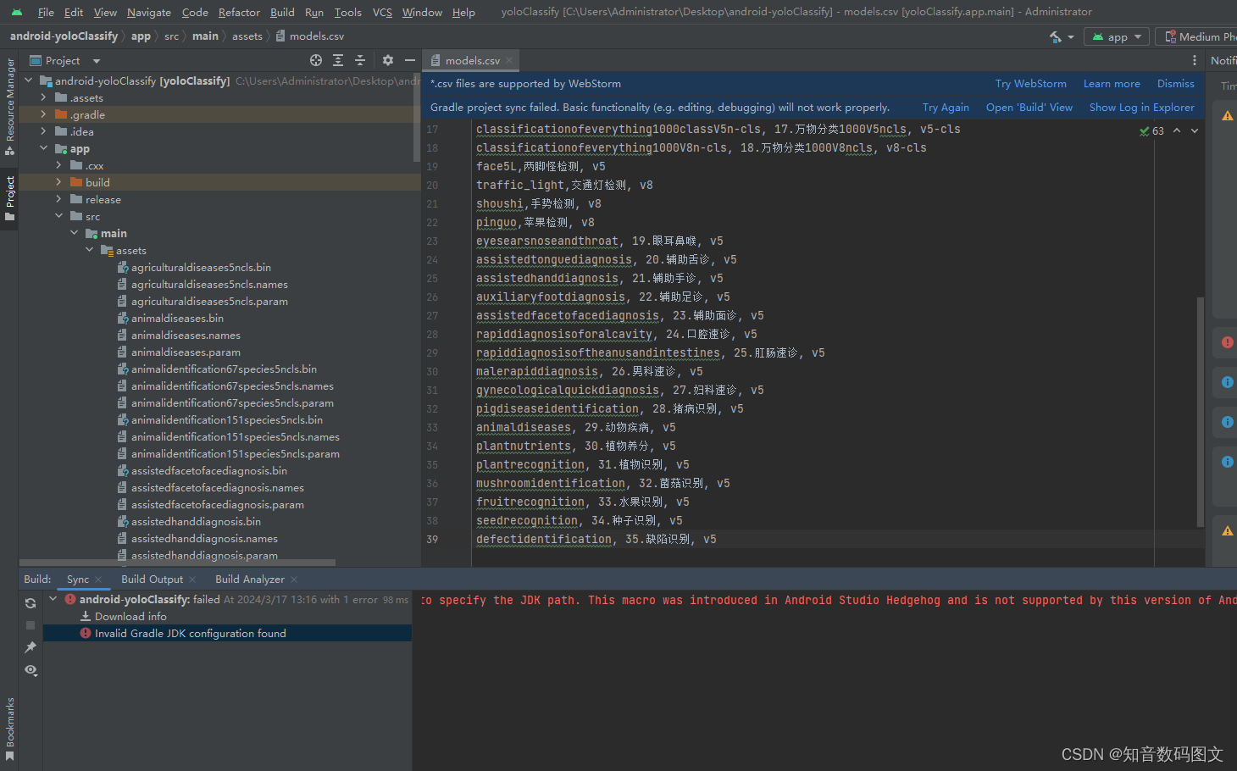Click the Collapse All icon in Project toolbar
Image resolution: width=1237 pixels, height=771 pixels.
(x=359, y=60)
